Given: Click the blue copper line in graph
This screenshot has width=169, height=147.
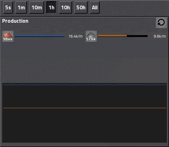Looking at the screenshot, I should pos(84,85).
